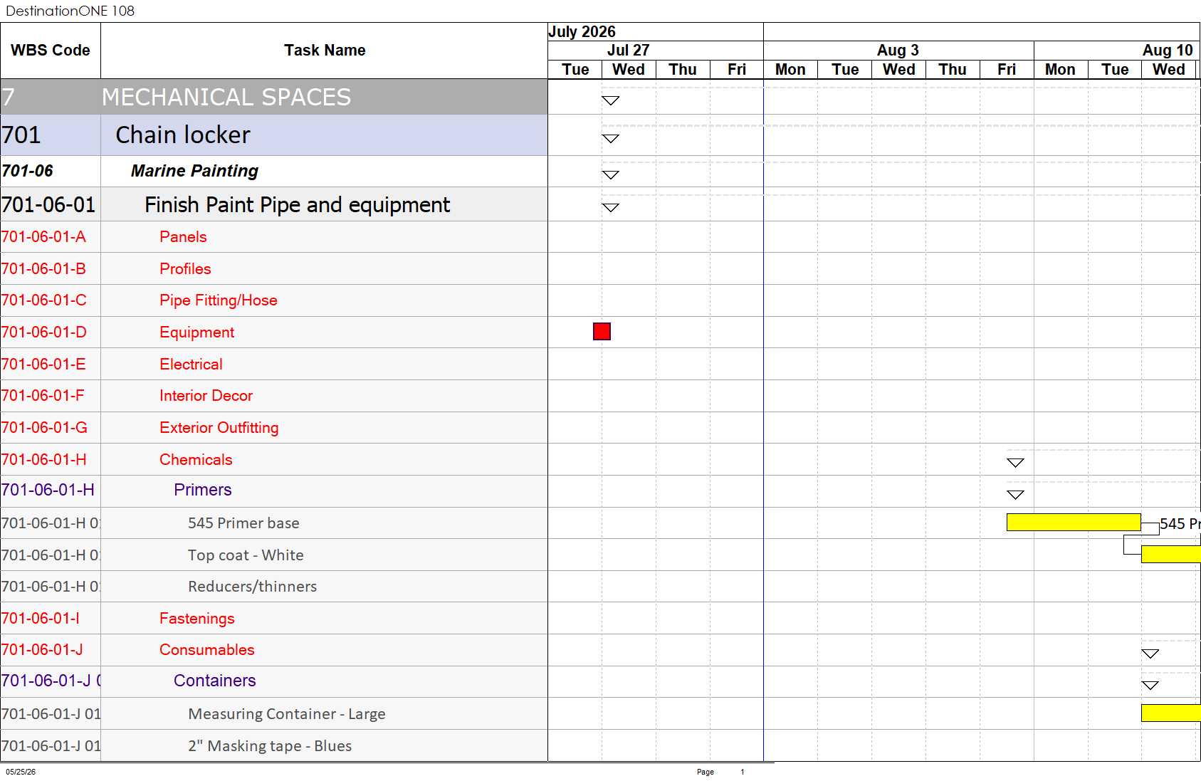Select the Pipe Fitting/Hose task name
This screenshot has width=1201, height=781.
click(x=219, y=300)
